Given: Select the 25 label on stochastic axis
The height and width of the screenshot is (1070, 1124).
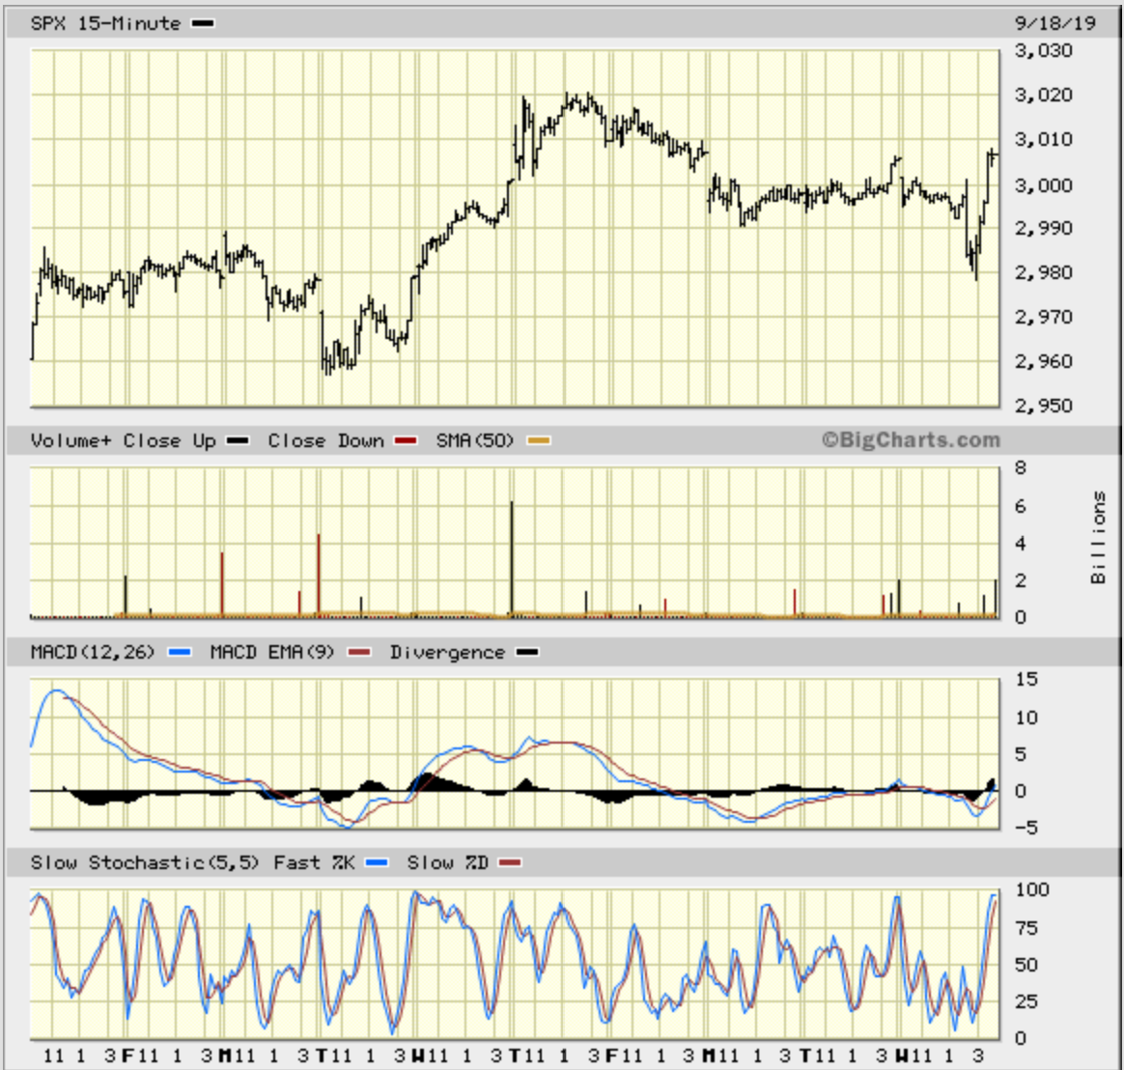Looking at the screenshot, I should click(1026, 1001).
